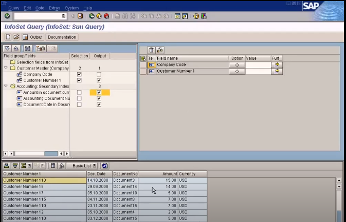Viewport: 346px width, 222px height.
Task: Click the Amount column header
Action: tap(158, 174)
